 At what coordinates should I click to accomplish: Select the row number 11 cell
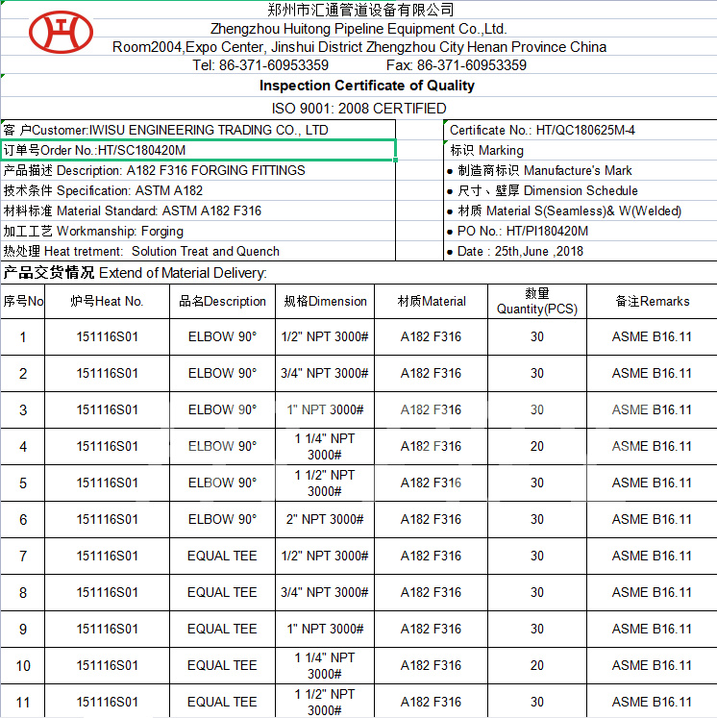23,702
